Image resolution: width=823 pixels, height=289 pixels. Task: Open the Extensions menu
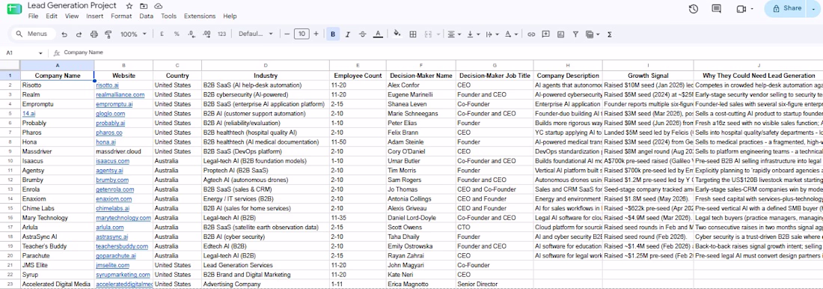pyautogui.click(x=200, y=16)
